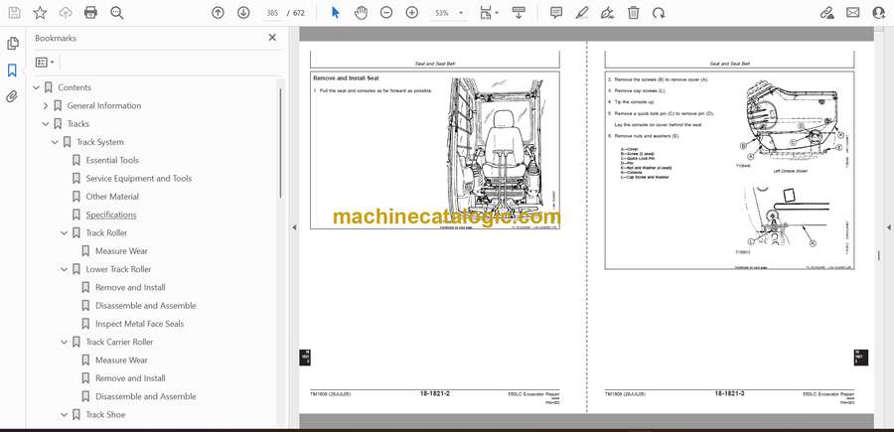Activate the hand pan tool
894x432 pixels.
[361, 13]
